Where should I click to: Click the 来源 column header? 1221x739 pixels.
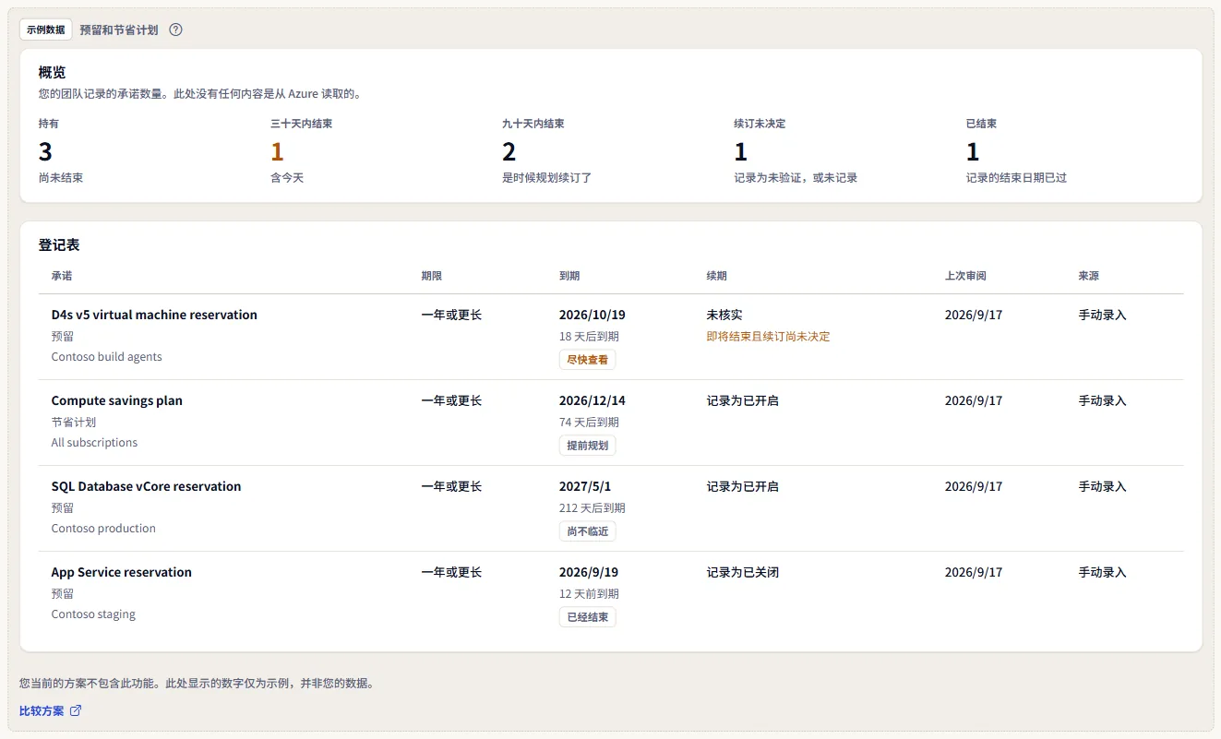coord(1089,276)
